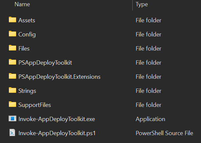
Task: Select the PSAppDeployToolkit.Extensions folder icon
Action: coord(12,76)
